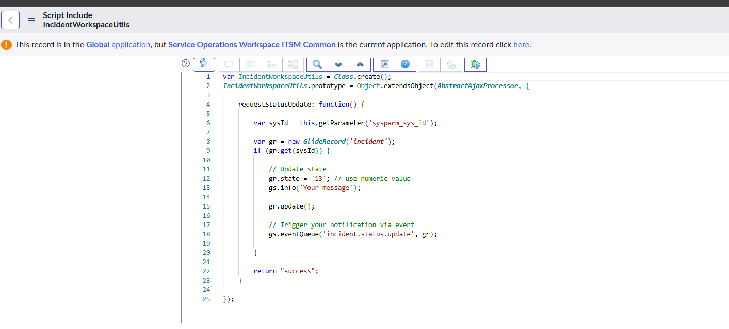Open Service Operations Workspace ITSM Common link
This screenshot has height=329, width=729.
(252, 44)
